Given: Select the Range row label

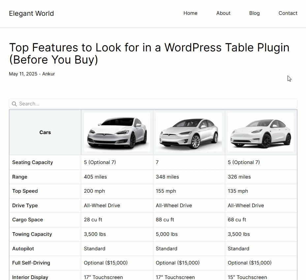Looking at the screenshot, I should [20, 177].
